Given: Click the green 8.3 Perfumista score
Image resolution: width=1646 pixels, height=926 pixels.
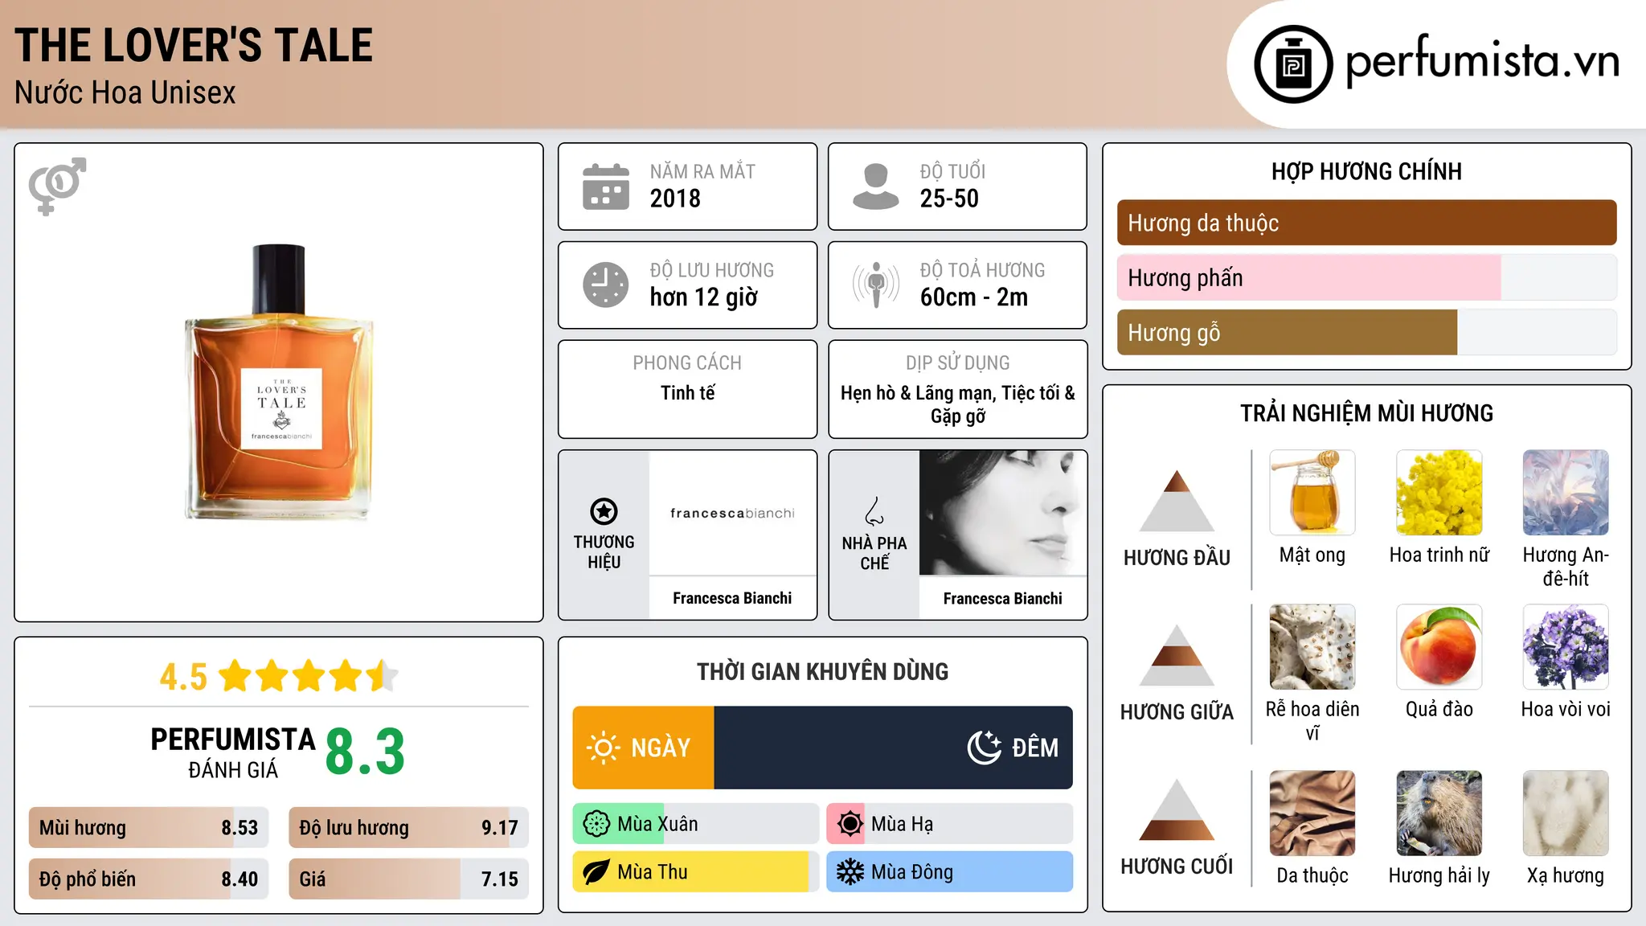Looking at the screenshot, I should coord(365,752).
